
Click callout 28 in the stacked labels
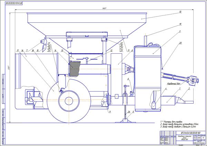click(49, 48)
